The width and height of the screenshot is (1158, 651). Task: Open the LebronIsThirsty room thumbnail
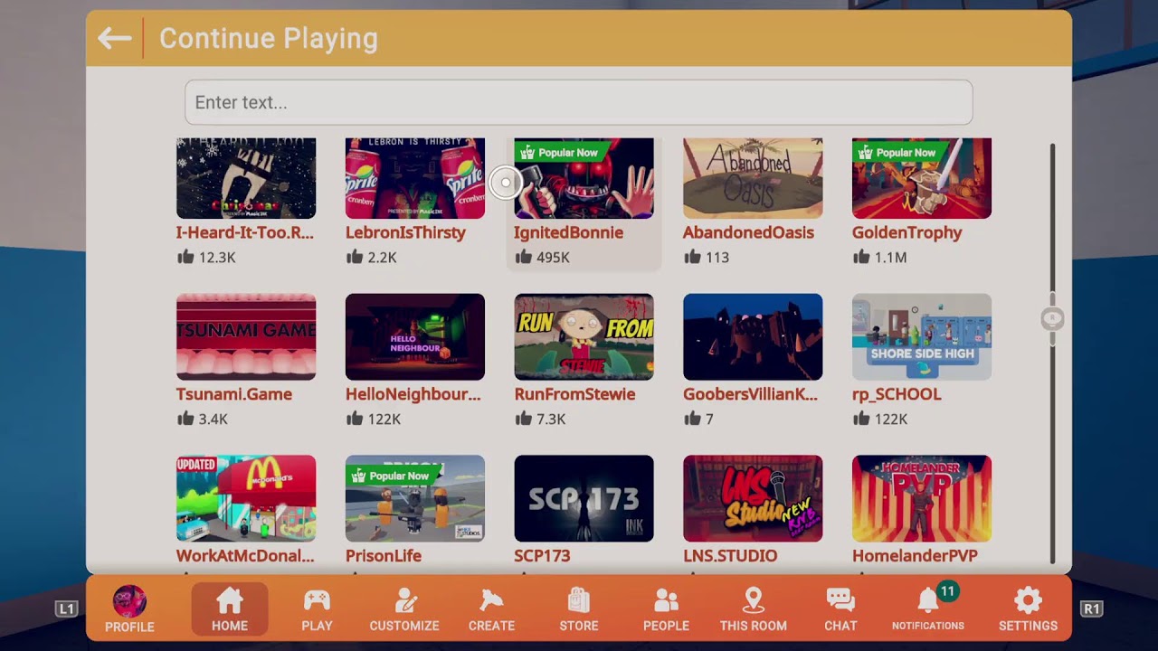coord(415,178)
